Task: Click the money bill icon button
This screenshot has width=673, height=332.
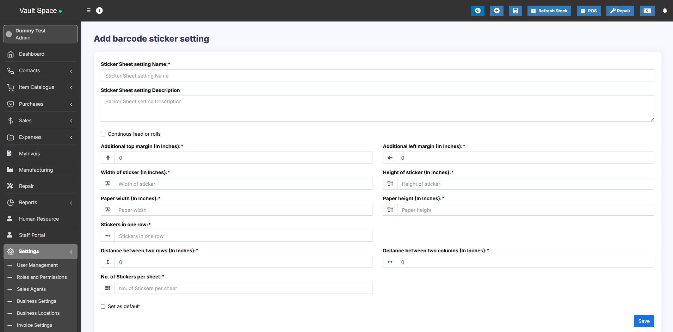Action: point(647,11)
